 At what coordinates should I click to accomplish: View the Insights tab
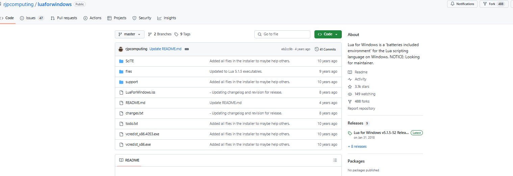pos(167,18)
